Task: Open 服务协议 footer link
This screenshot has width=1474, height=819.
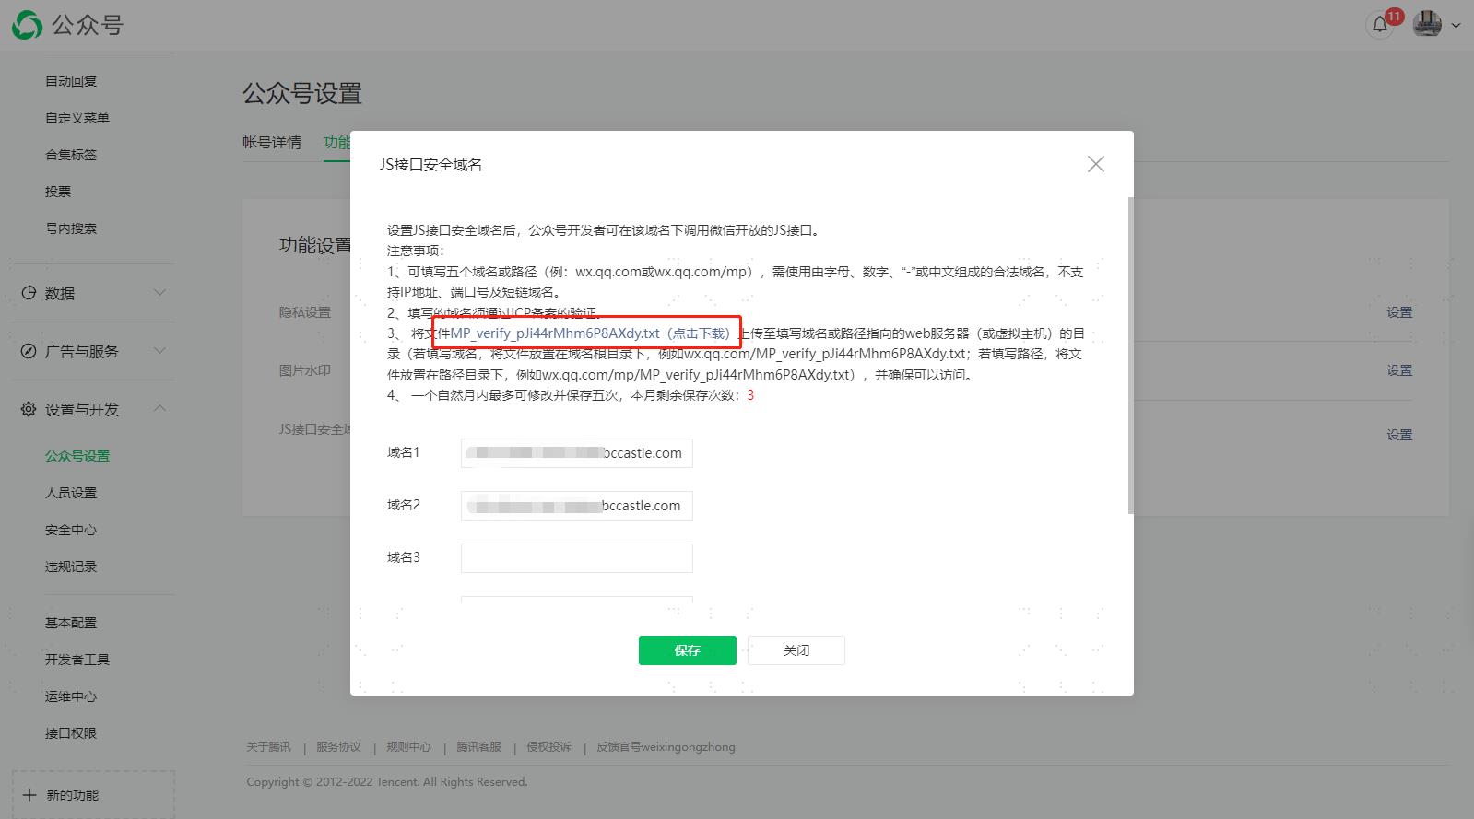Action: point(338,747)
